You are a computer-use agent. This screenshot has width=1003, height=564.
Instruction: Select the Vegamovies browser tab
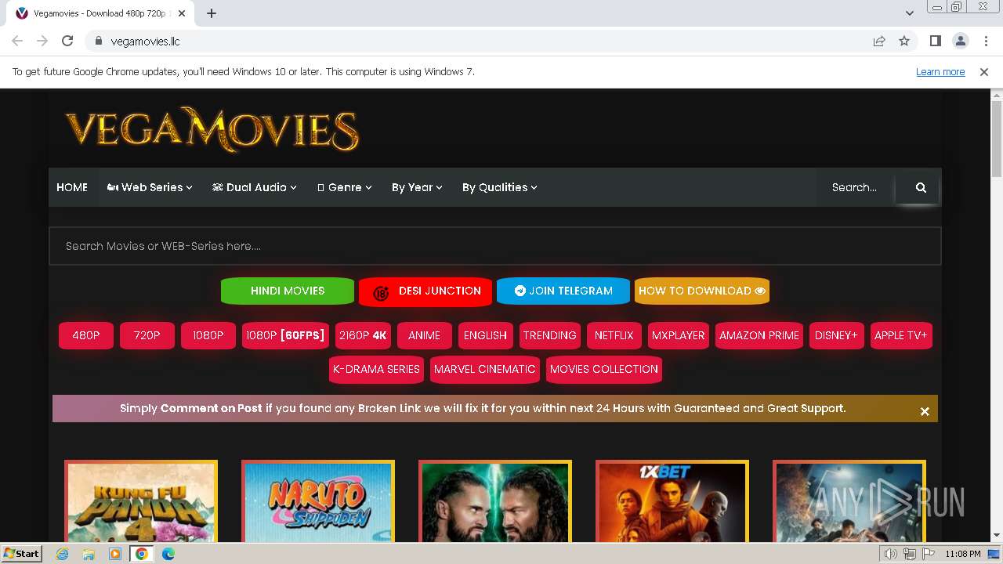[x=102, y=13]
